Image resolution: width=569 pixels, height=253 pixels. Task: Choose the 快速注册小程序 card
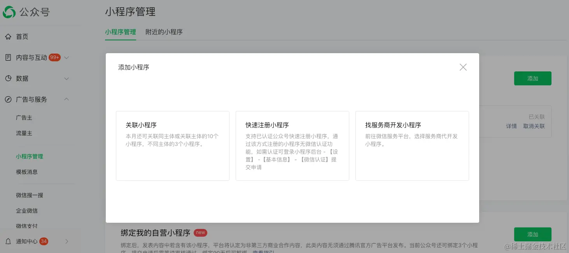pyautogui.click(x=292, y=146)
